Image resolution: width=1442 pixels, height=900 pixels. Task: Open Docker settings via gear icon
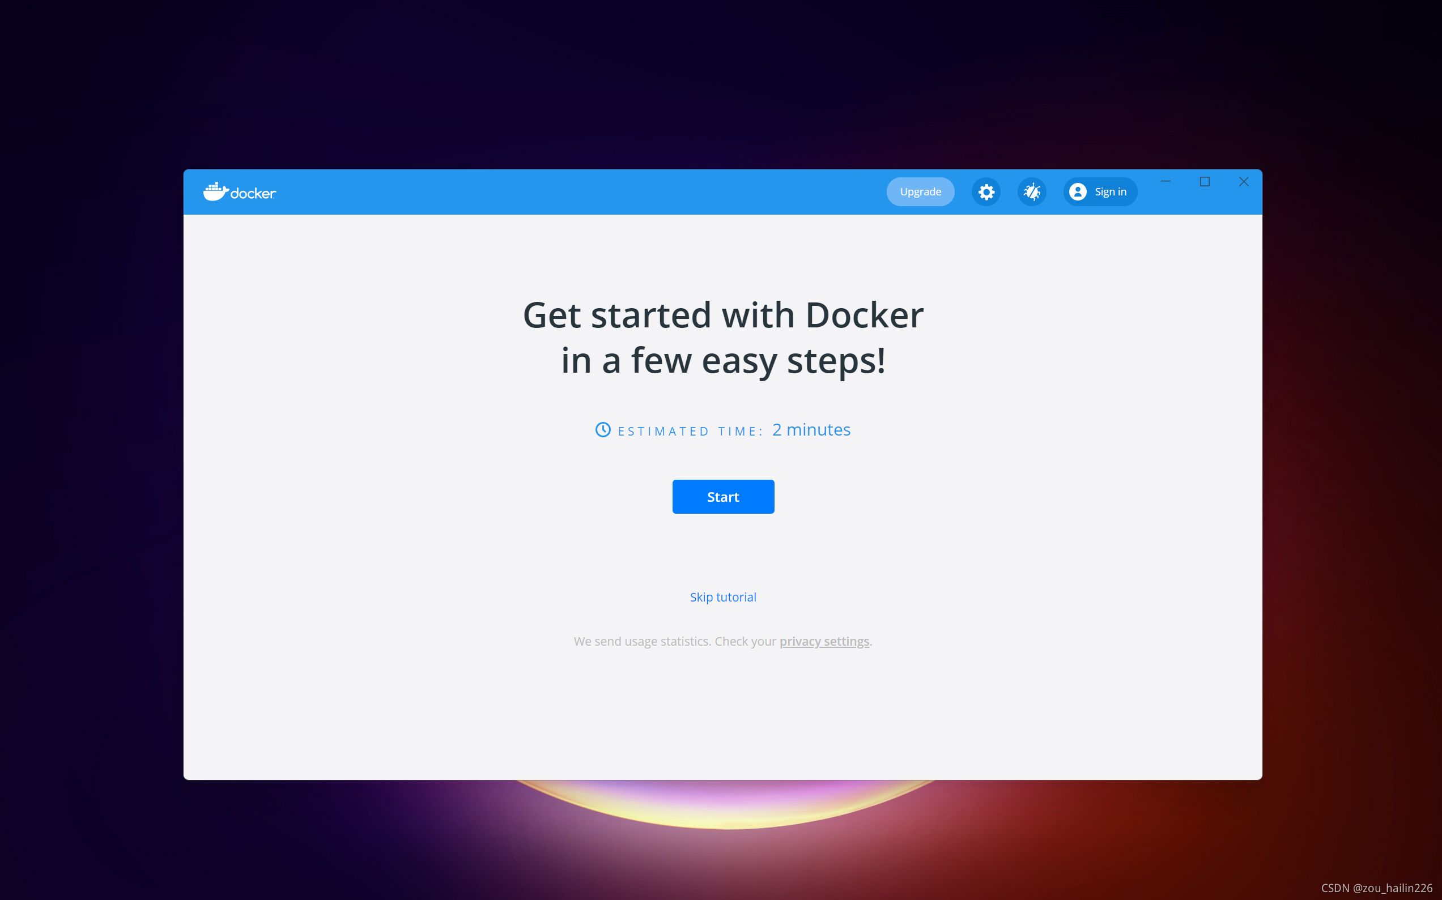tap(986, 191)
